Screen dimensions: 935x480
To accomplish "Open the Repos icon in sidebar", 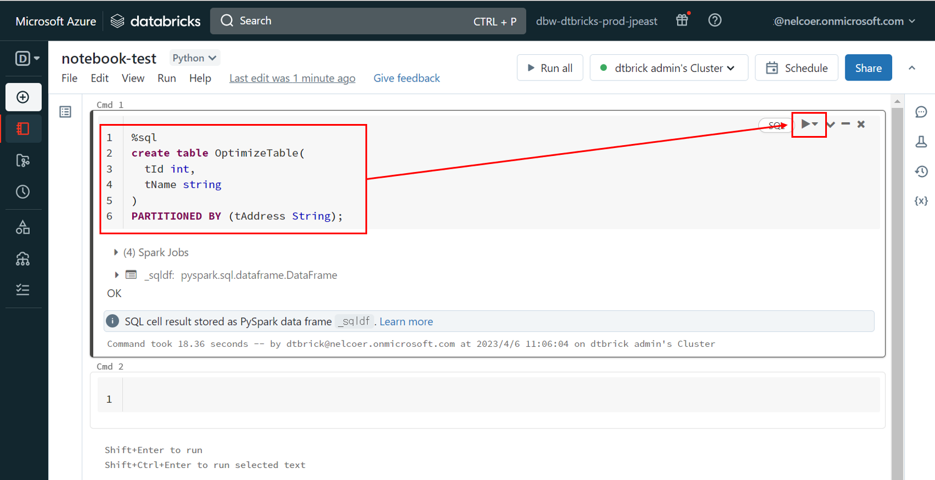I will click(23, 161).
